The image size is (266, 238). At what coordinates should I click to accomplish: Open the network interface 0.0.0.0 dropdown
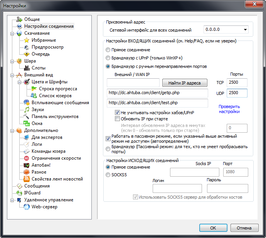pos(245,29)
